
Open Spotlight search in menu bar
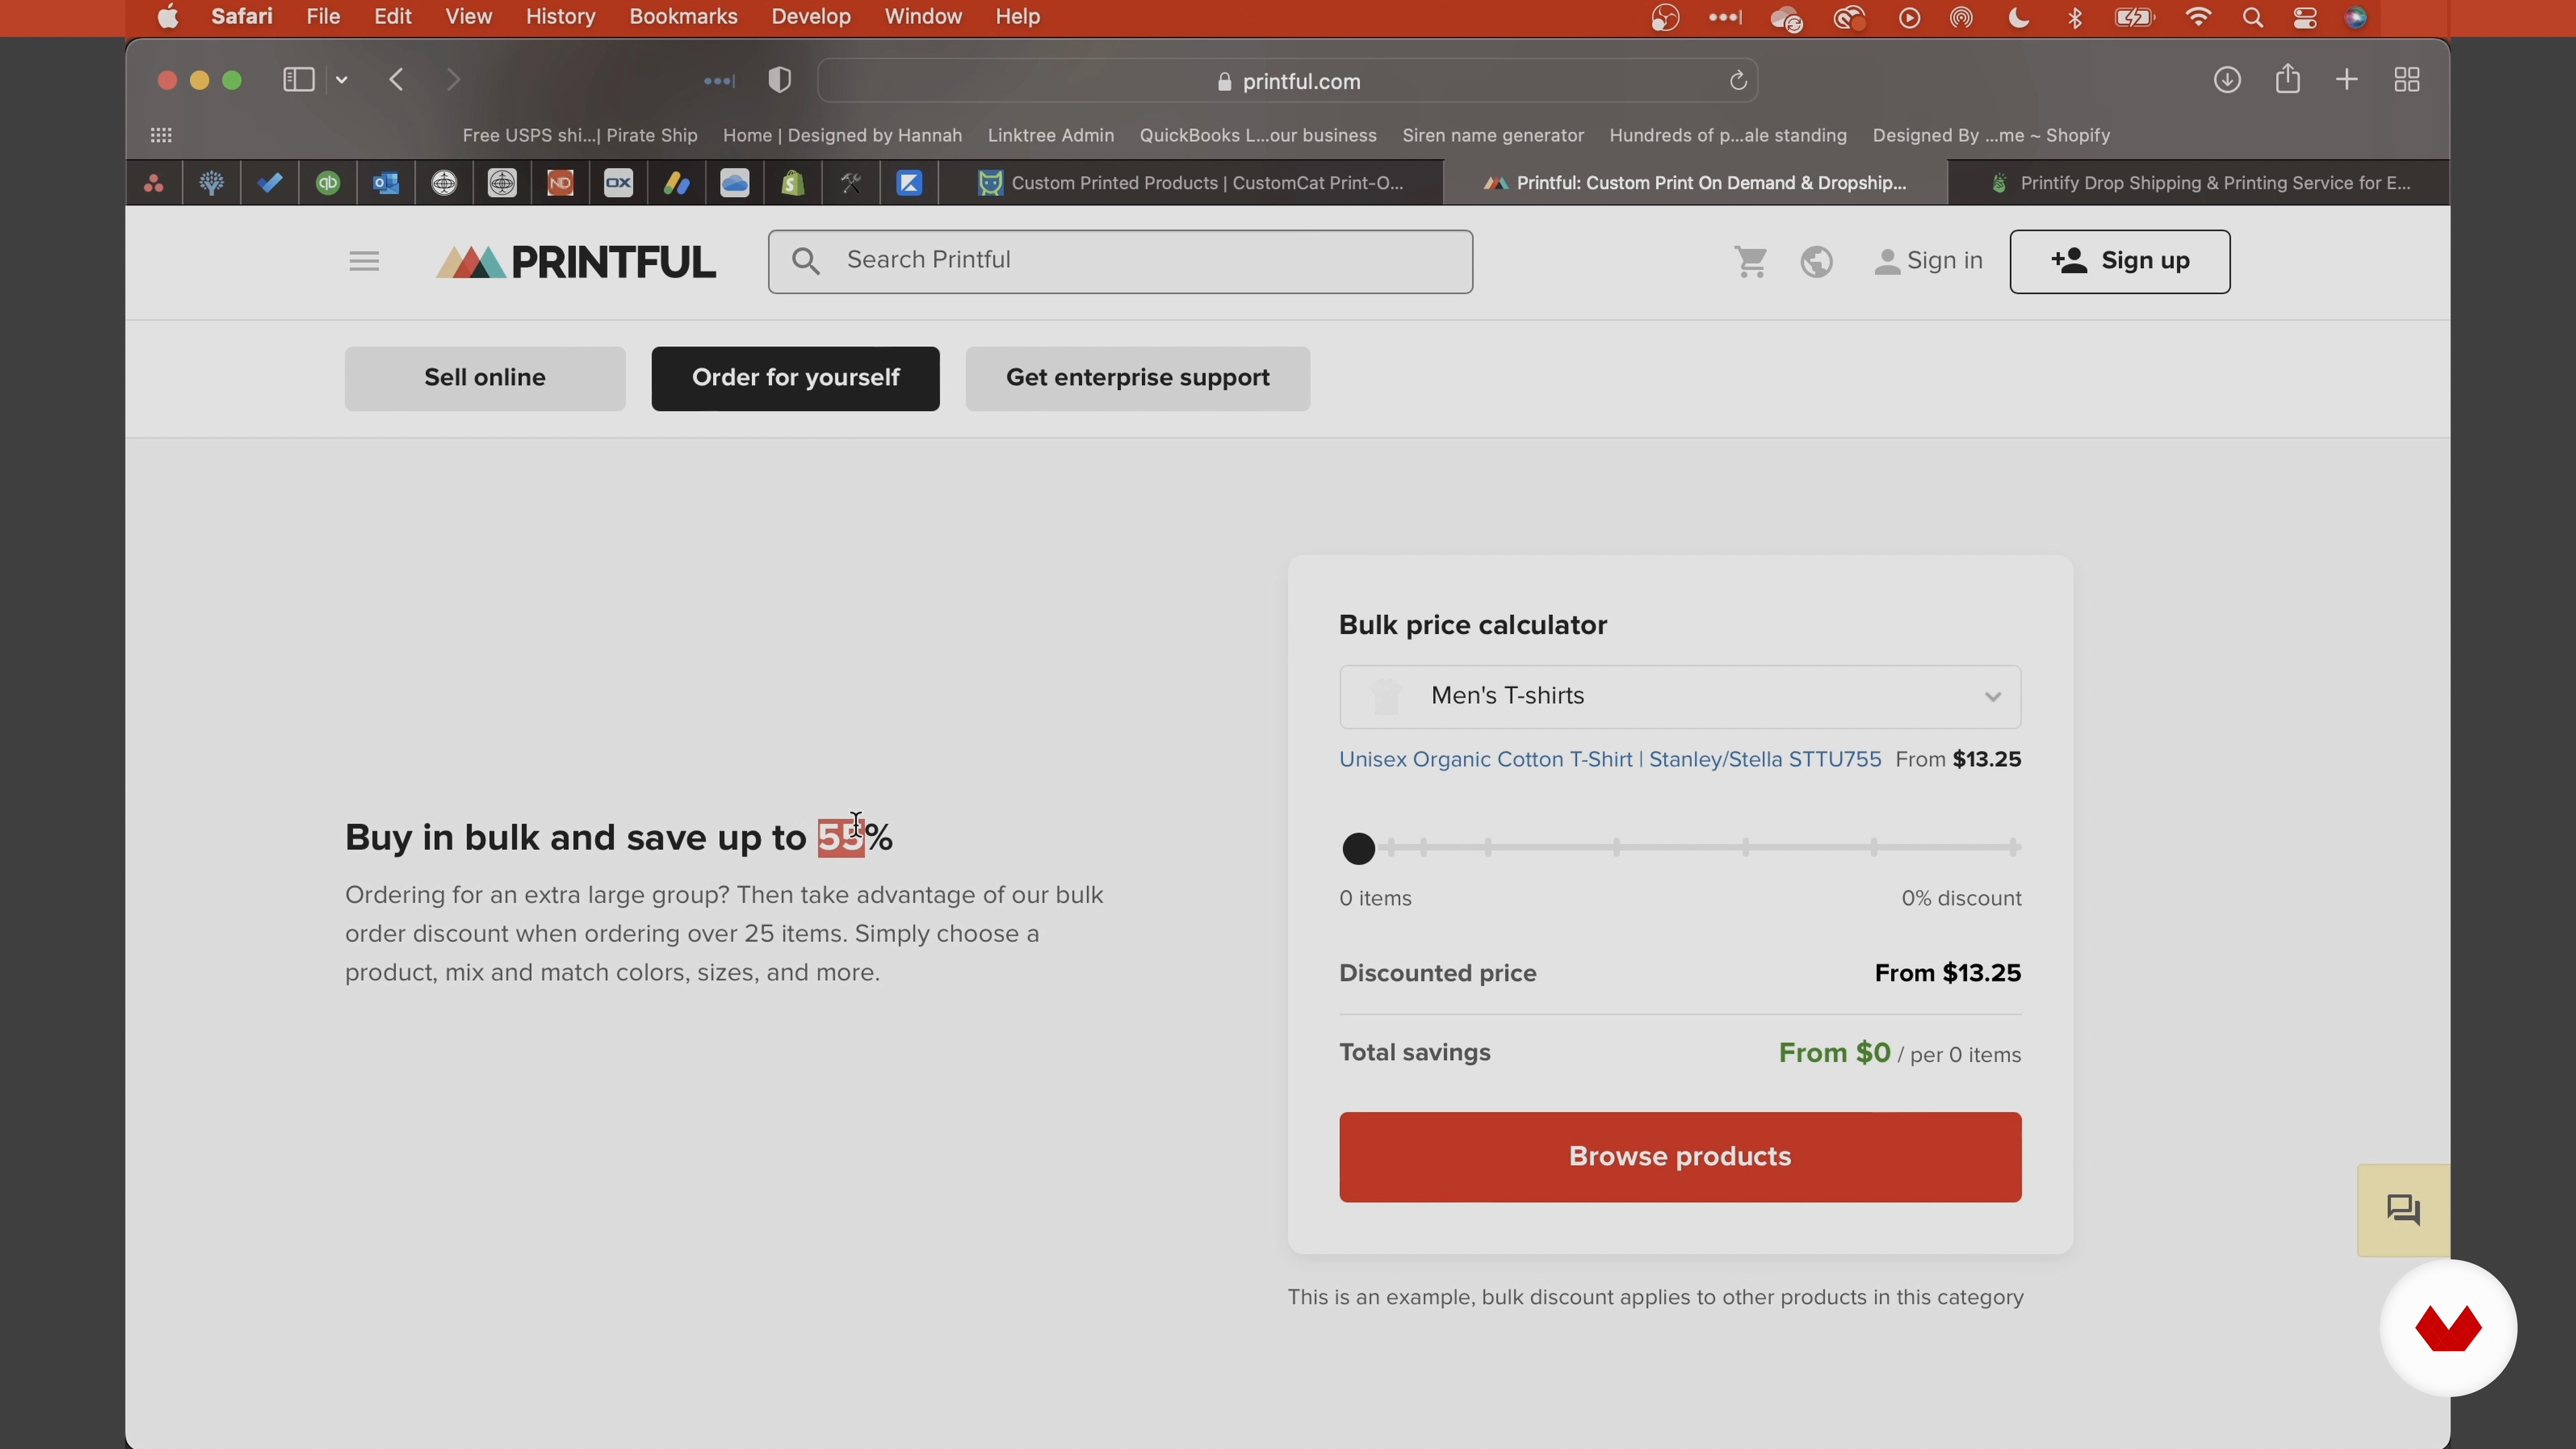click(x=2252, y=18)
